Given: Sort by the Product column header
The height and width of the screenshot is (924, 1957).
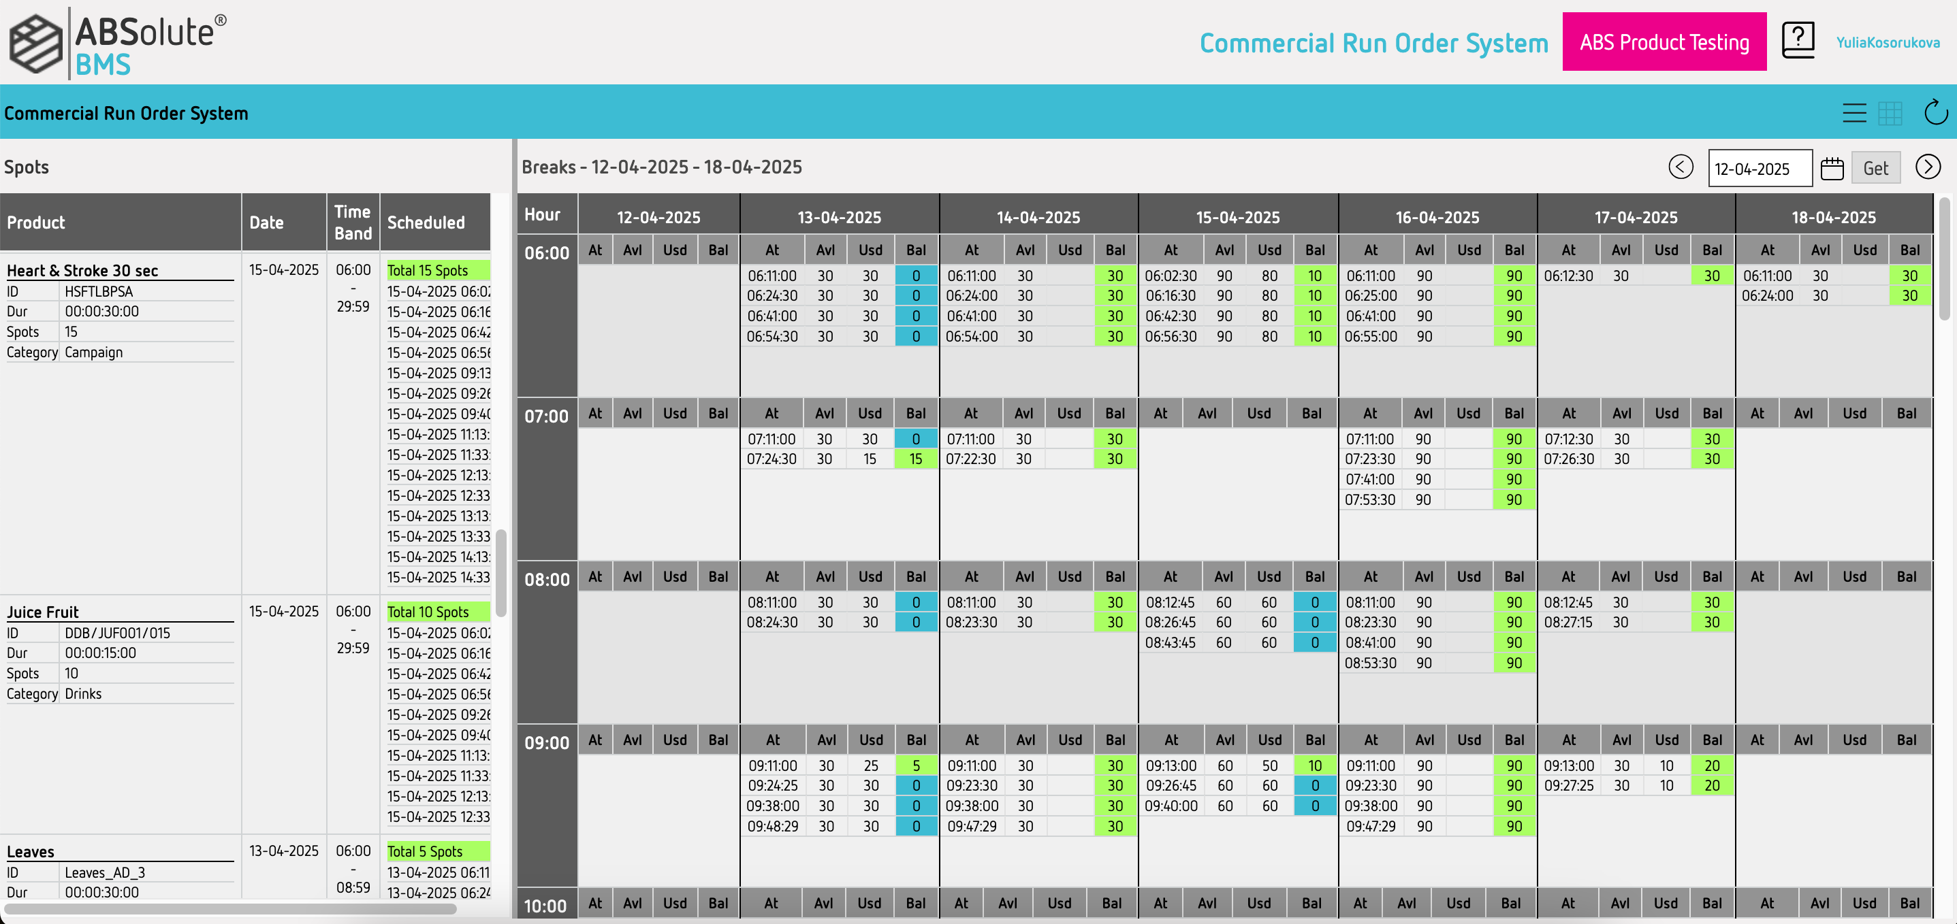Looking at the screenshot, I should [120, 222].
